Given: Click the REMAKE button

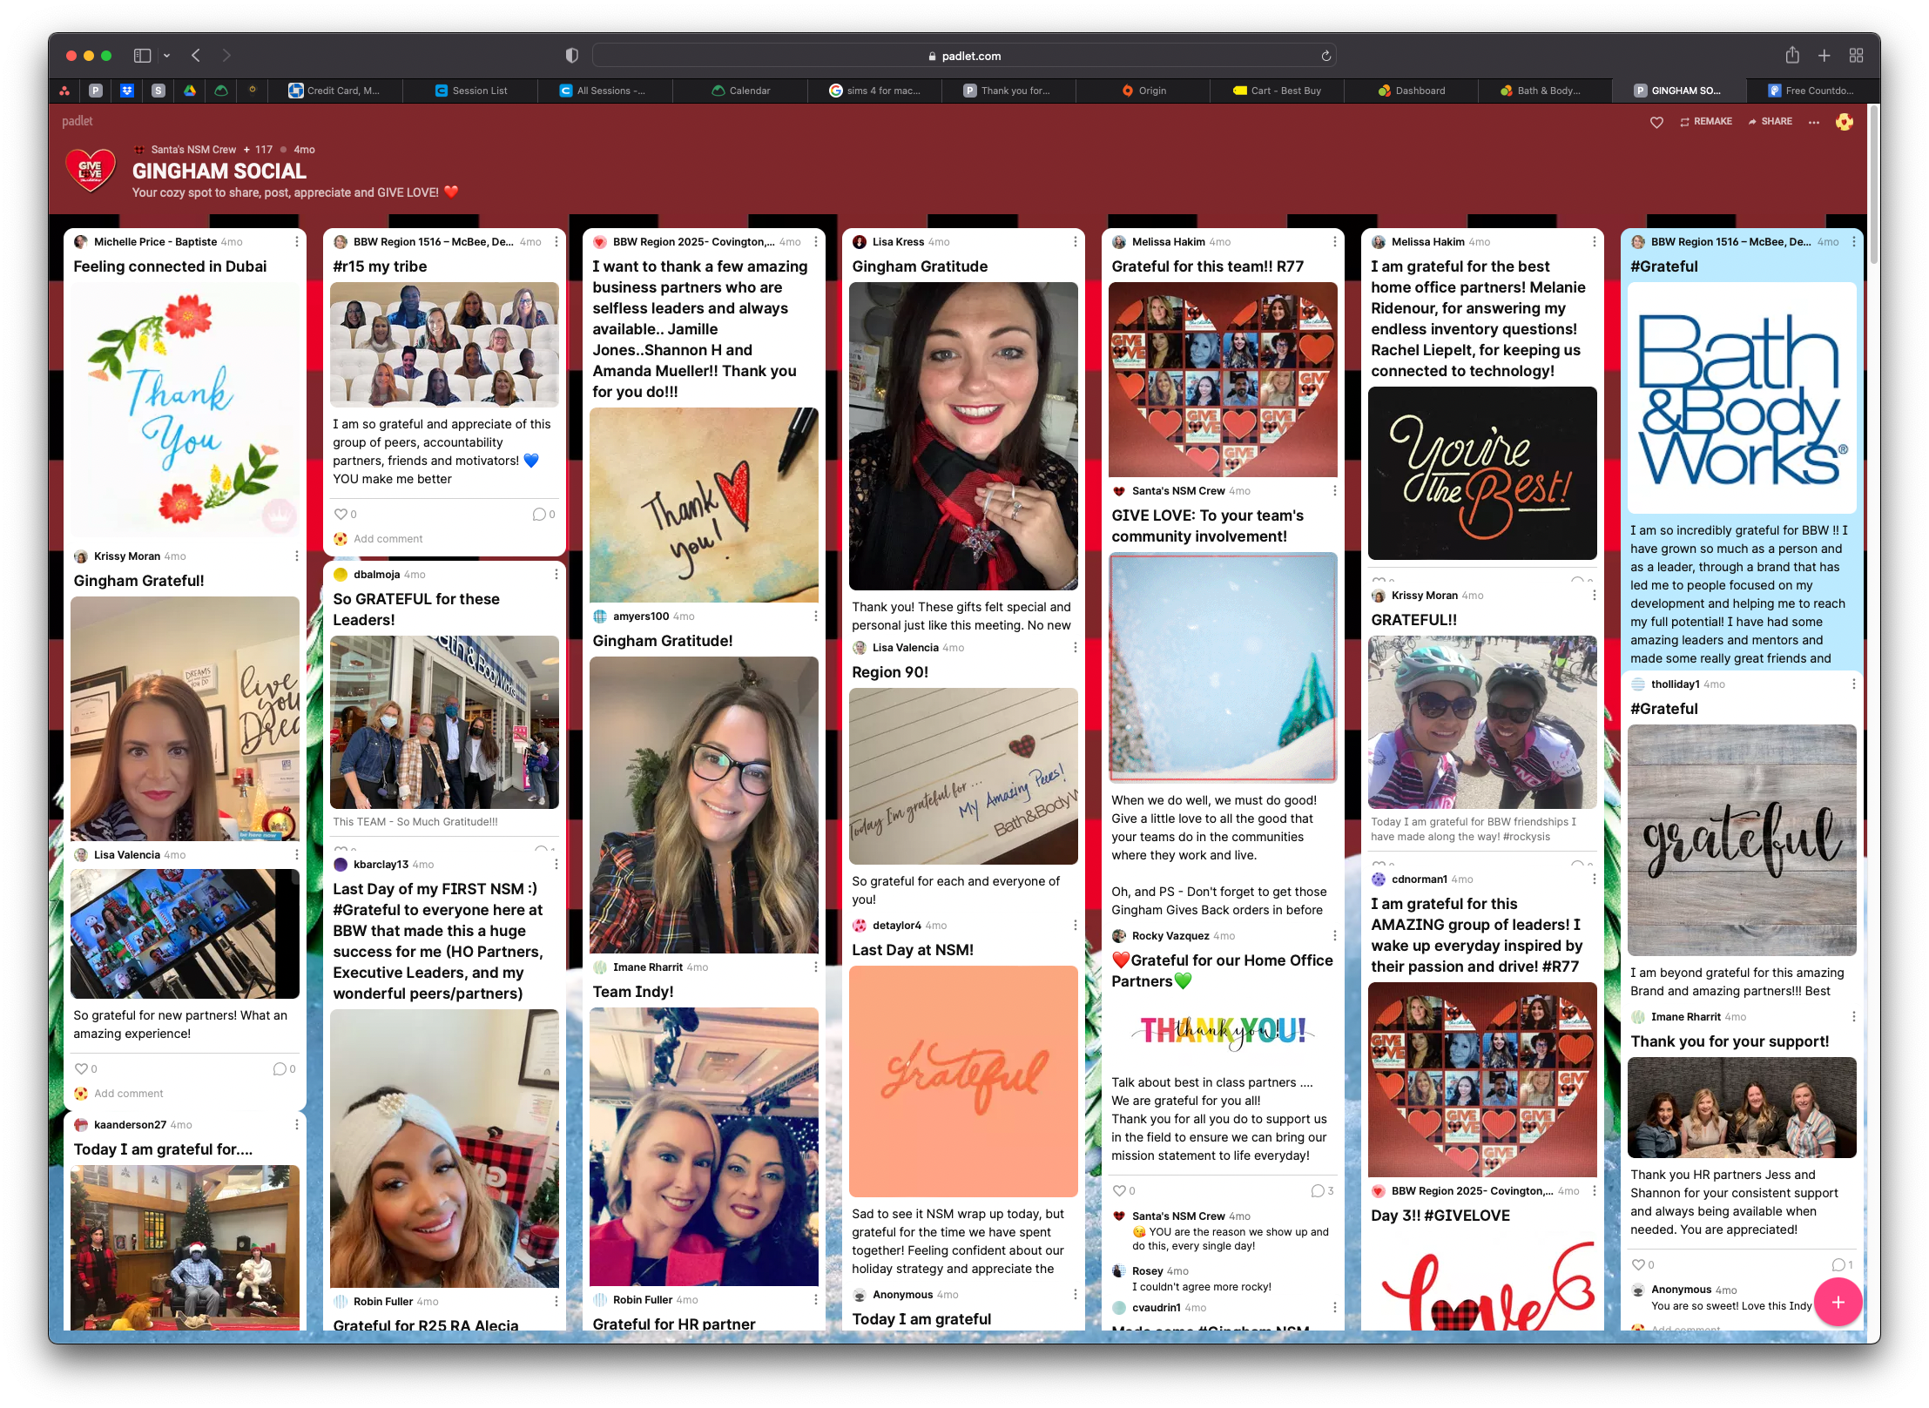Looking at the screenshot, I should click(1705, 122).
